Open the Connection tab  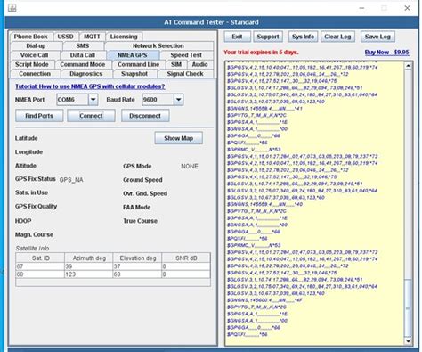pyautogui.click(x=35, y=74)
